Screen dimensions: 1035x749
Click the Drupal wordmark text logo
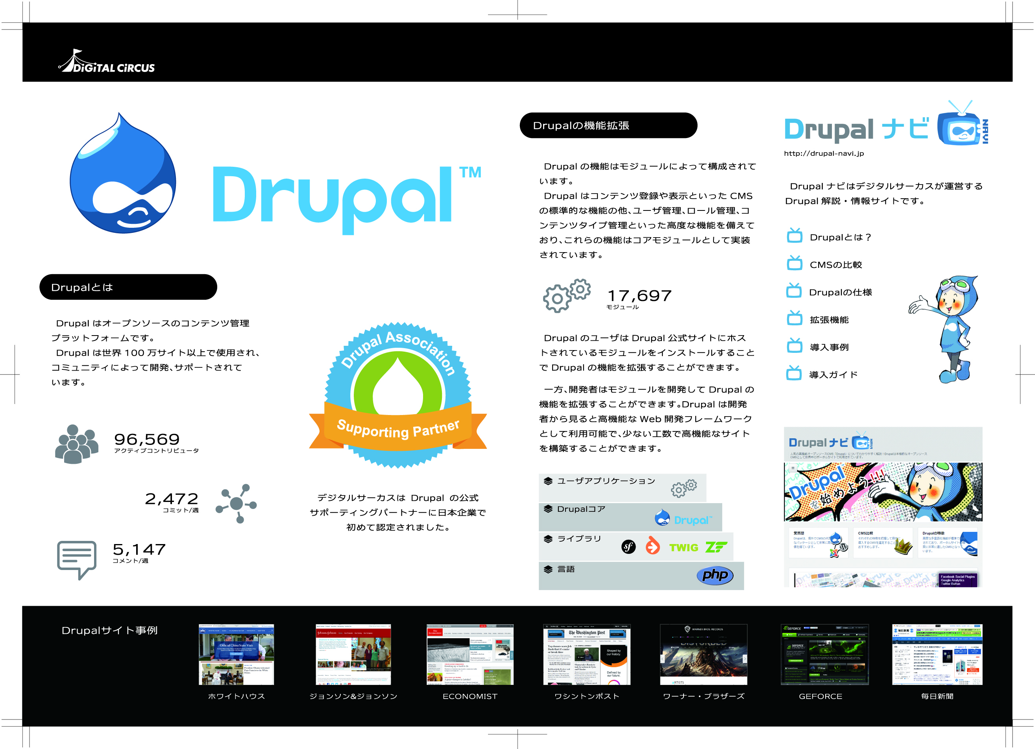click(x=347, y=200)
